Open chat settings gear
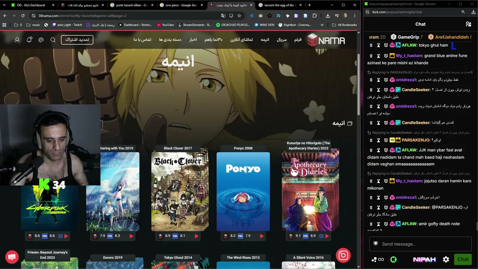This screenshot has width=478, height=269. click(x=446, y=259)
